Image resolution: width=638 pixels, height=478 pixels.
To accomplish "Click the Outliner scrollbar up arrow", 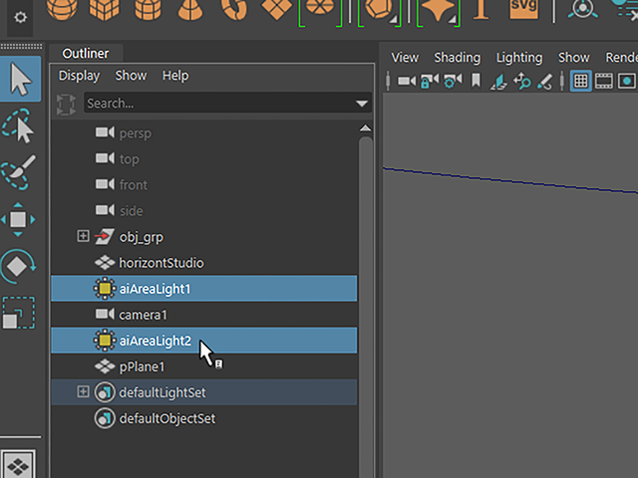I will coord(366,128).
